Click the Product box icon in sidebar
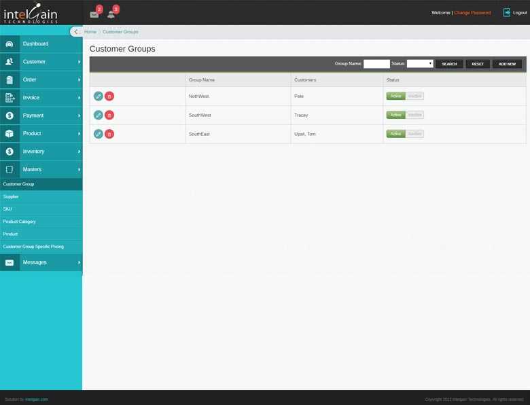The height and width of the screenshot is (405, 530). click(x=10, y=134)
